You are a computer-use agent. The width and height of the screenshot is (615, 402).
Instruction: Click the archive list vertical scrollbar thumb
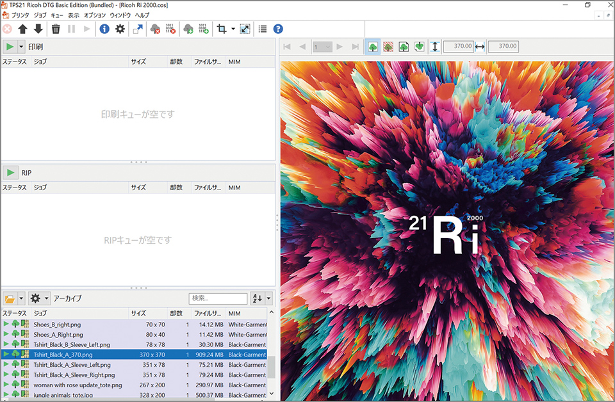[271, 367]
